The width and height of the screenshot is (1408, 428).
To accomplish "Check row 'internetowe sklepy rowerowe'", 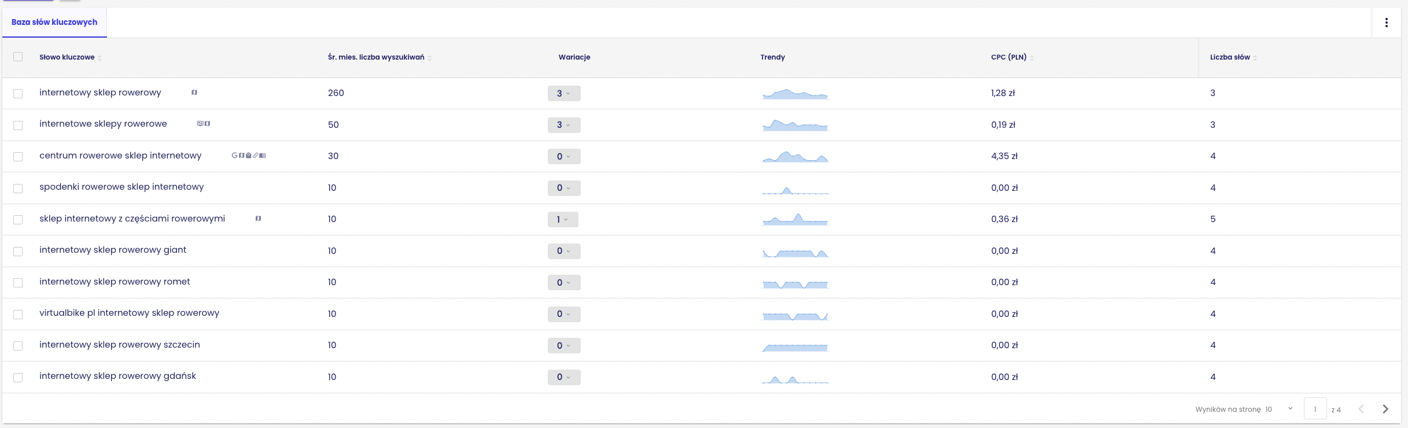I will click(x=18, y=126).
